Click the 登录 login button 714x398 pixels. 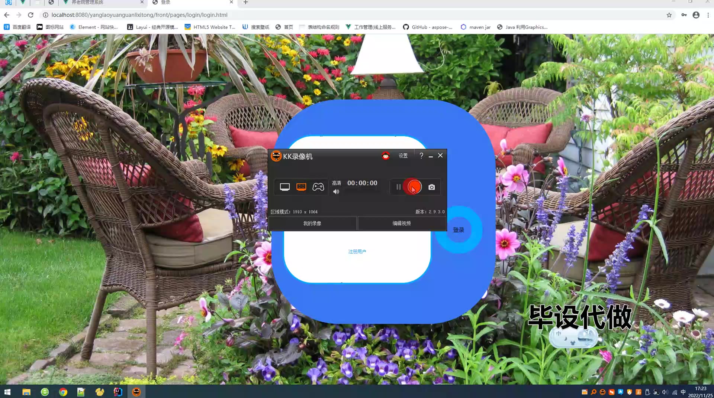click(459, 230)
